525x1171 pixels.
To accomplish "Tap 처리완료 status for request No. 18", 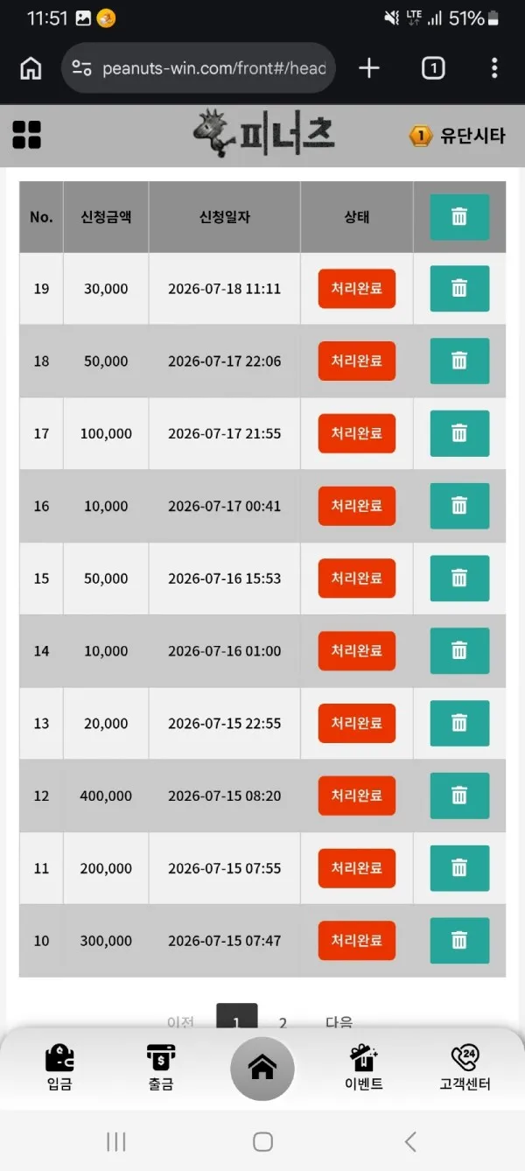I will pos(357,361).
